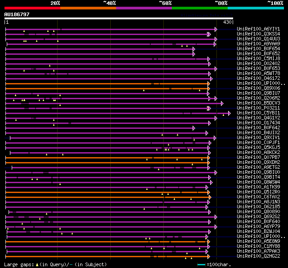
Task: Select the UniRef100_Q9BIU7 label
Action: tap(258, 93)
